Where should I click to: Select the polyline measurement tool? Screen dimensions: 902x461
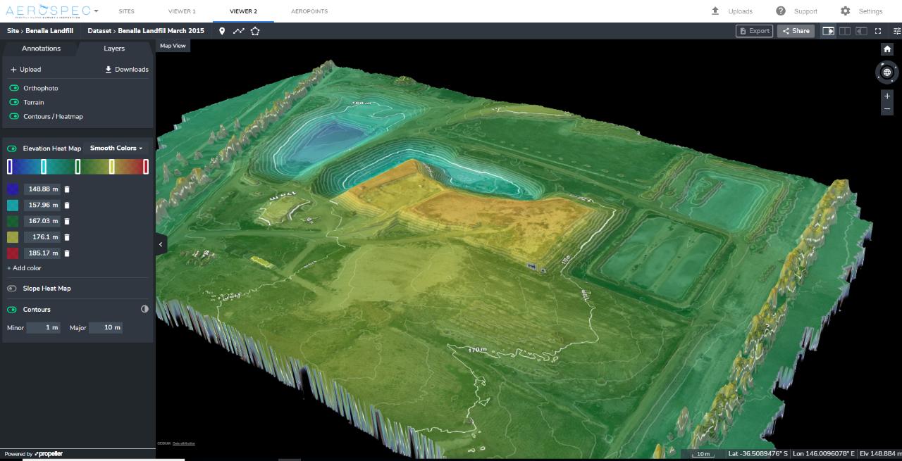pos(239,31)
